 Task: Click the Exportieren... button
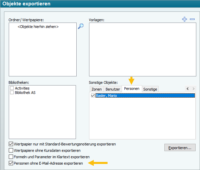pos(180,147)
